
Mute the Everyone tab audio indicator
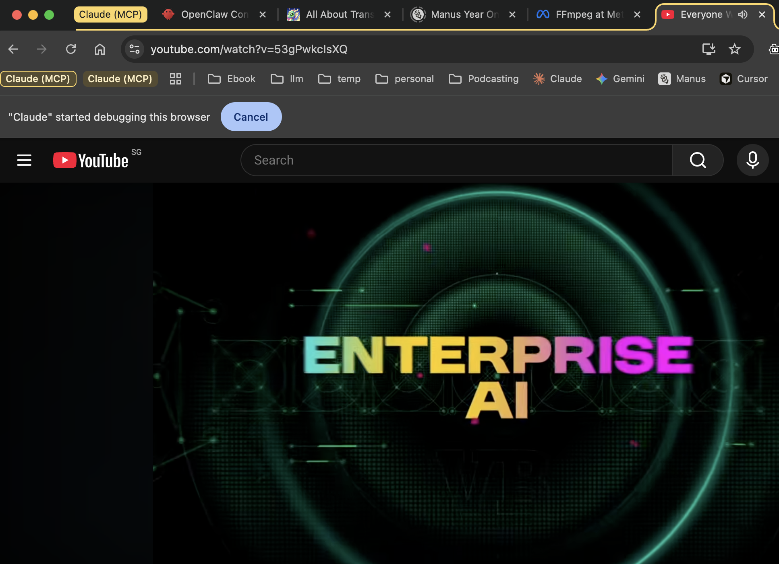pyautogui.click(x=743, y=14)
